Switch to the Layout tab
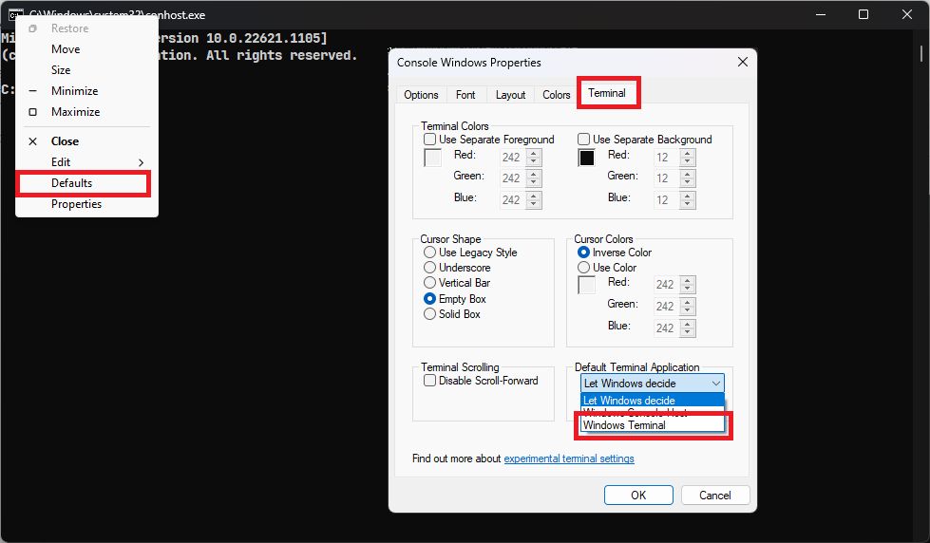The height and width of the screenshot is (543, 930). pos(510,94)
